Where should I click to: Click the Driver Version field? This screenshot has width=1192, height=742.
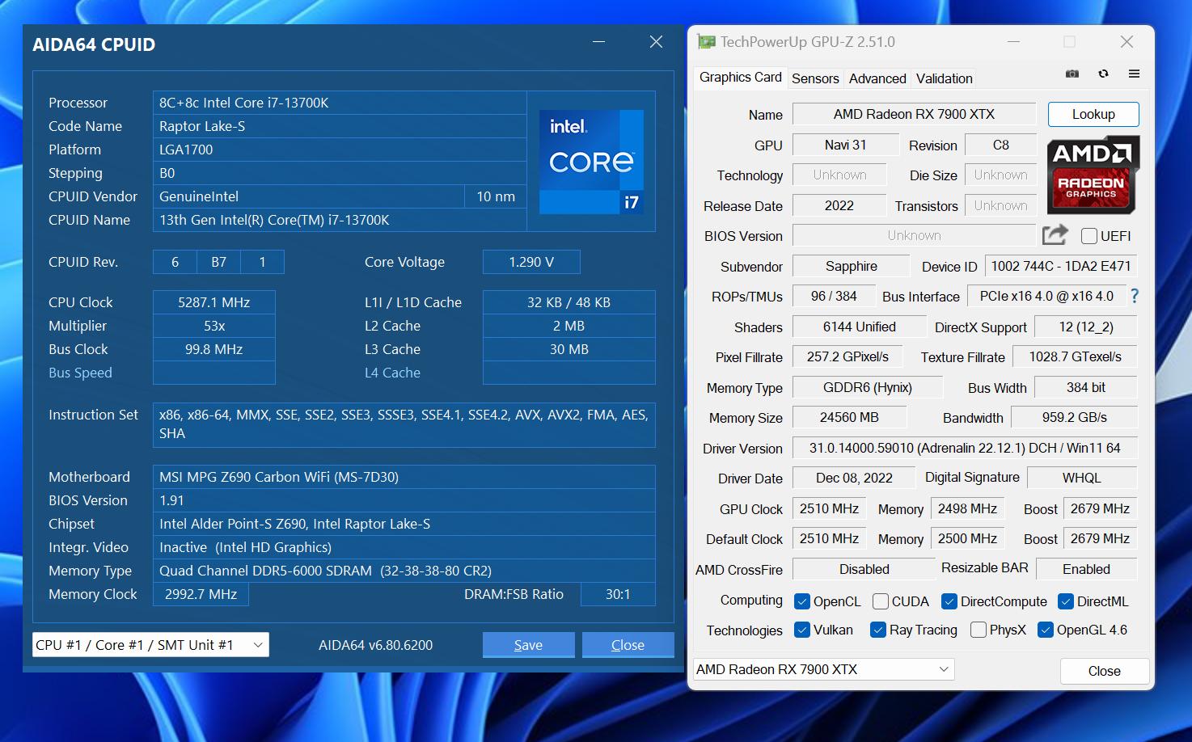point(965,448)
